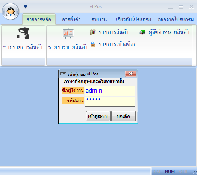Click the NUM status bar indicator

tap(170, 172)
